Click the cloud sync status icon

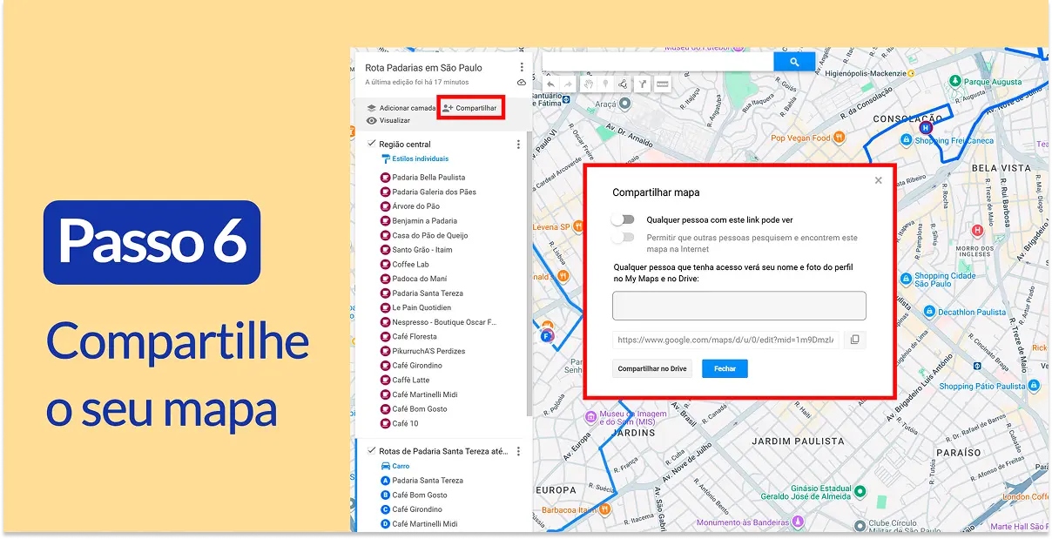point(522,82)
